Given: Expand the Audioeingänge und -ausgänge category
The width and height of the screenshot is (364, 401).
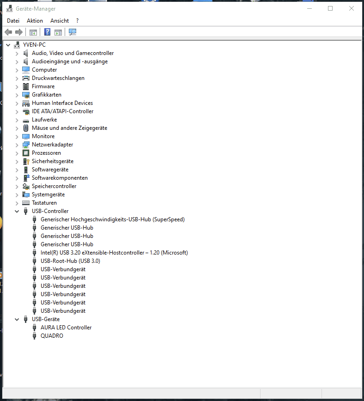Looking at the screenshot, I should click(17, 62).
